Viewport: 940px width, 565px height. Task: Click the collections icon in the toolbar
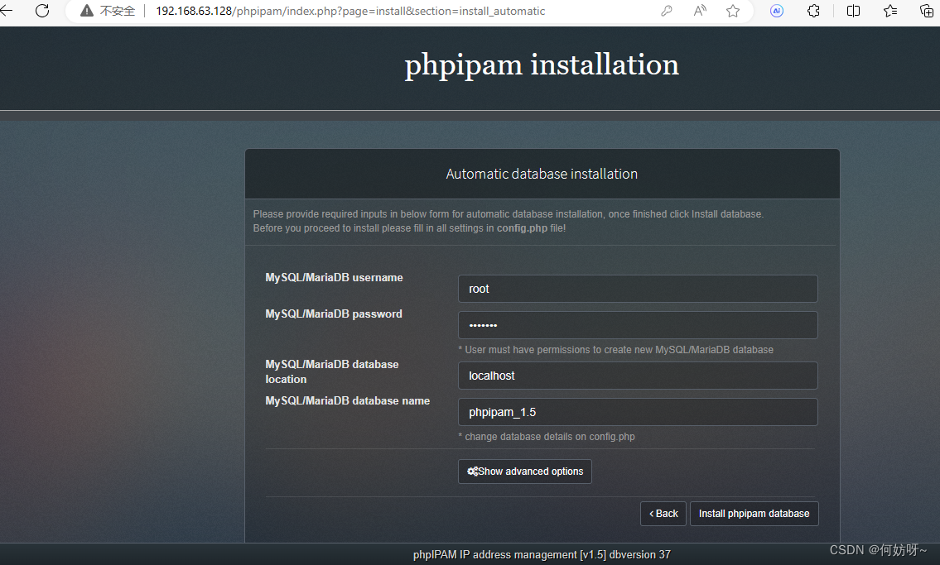pyautogui.click(x=928, y=11)
